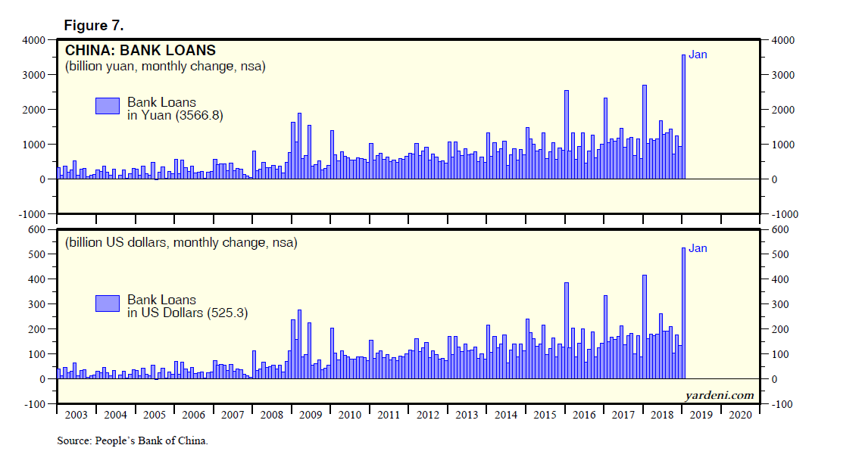Image resolution: width=862 pixels, height=470 pixels.
Task: Click the Source: People's Bank of China text
Action: pyautogui.click(x=133, y=441)
